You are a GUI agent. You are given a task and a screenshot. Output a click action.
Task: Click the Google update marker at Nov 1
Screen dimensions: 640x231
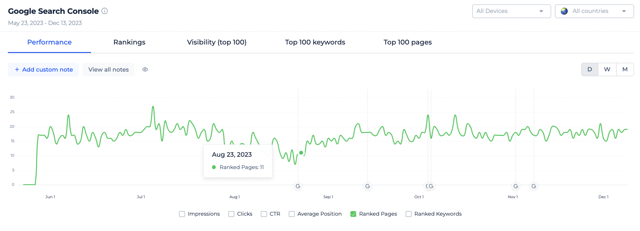click(x=516, y=186)
